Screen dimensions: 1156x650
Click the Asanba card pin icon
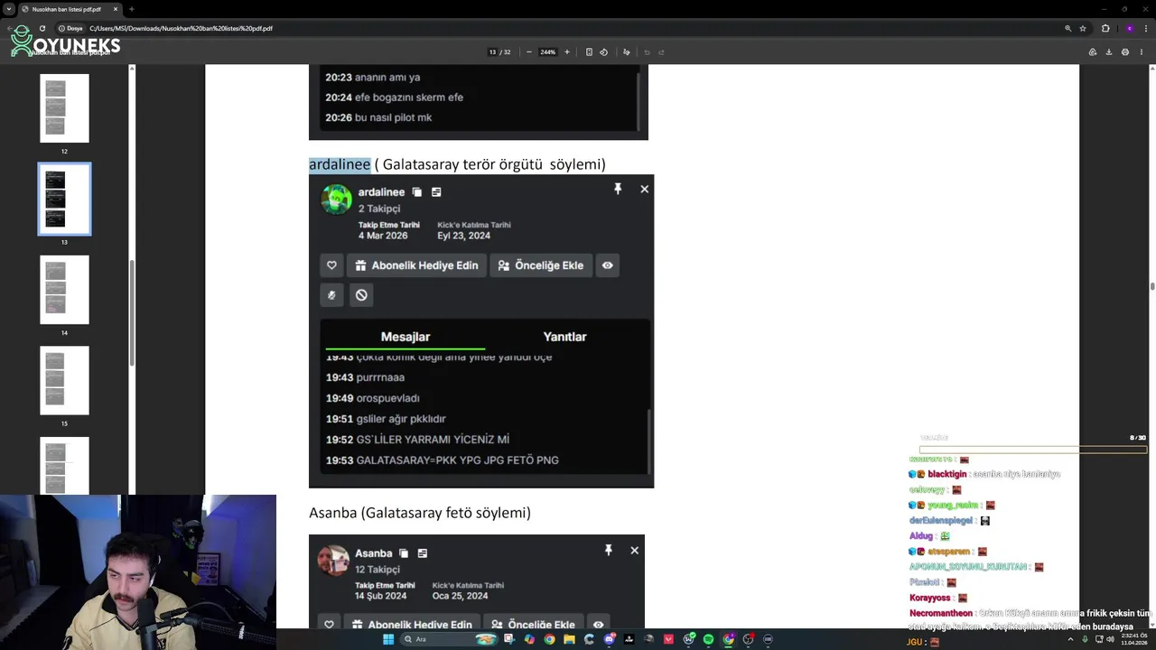608,550
